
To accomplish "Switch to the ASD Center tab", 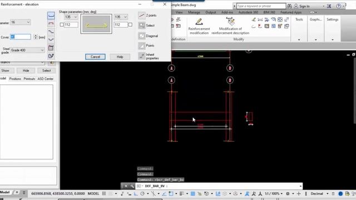I will 46,79.
